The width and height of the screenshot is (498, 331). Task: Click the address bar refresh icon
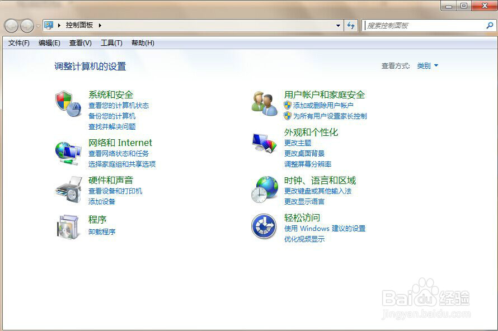point(351,25)
